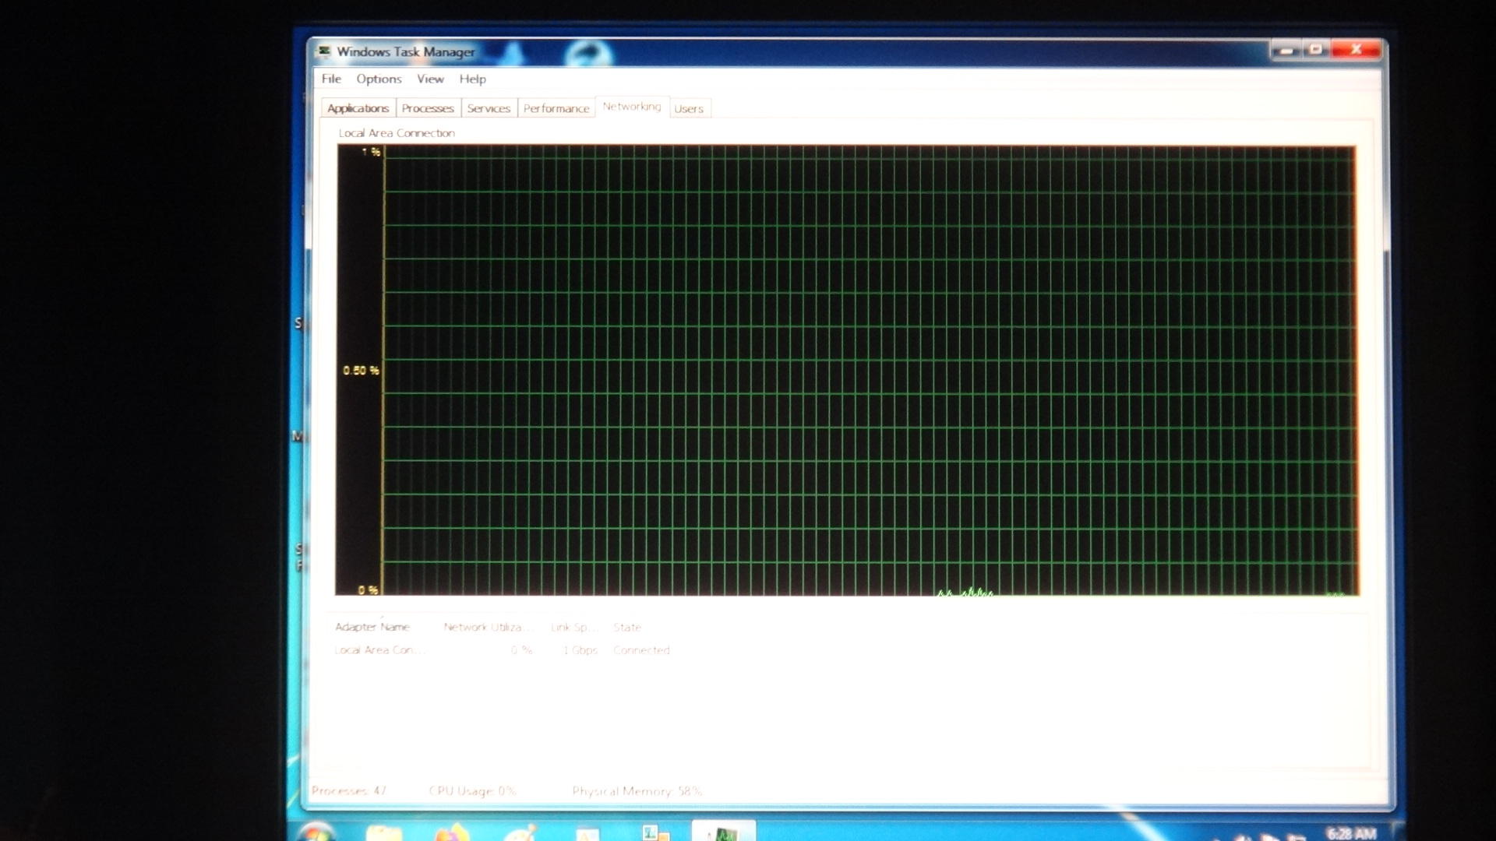Click the 6:28 AM taskbar clock
Image resolution: width=1496 pixels, height=841 pixels.
point(1351,833)
